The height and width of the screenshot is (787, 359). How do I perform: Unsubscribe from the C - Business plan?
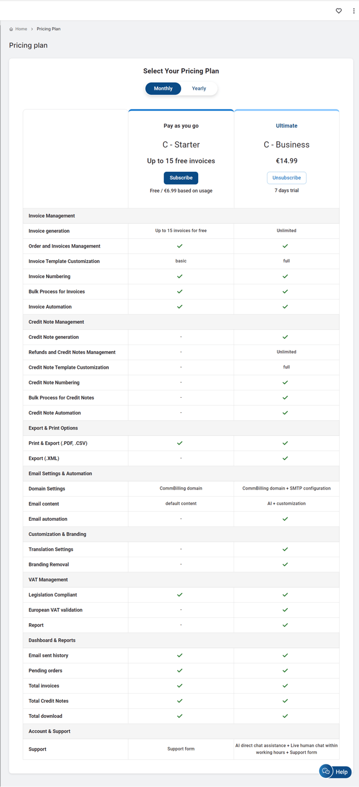(287, 178)
